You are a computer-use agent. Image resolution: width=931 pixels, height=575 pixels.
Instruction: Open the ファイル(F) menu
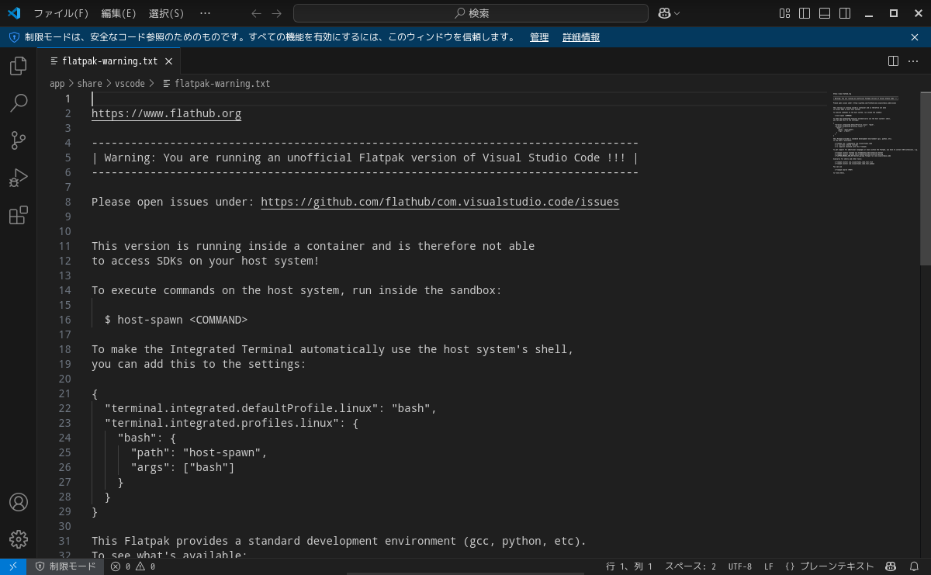61,13
